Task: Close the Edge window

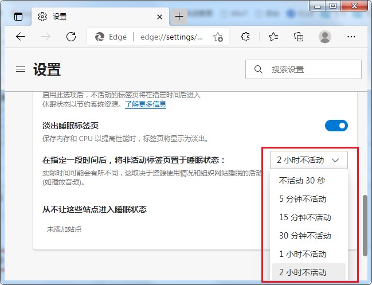Action: pyautogui.click(x=354, y=6)
